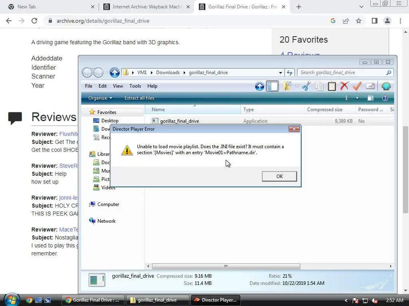Screen dimensions: 409x306
Task: Click the Name column header
Action: [x=193, y=110]
